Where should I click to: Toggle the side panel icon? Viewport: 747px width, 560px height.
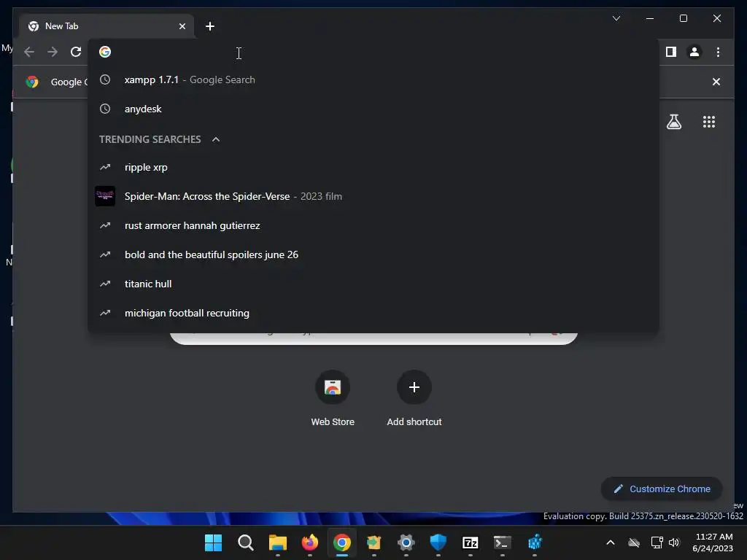coord(671,52)
